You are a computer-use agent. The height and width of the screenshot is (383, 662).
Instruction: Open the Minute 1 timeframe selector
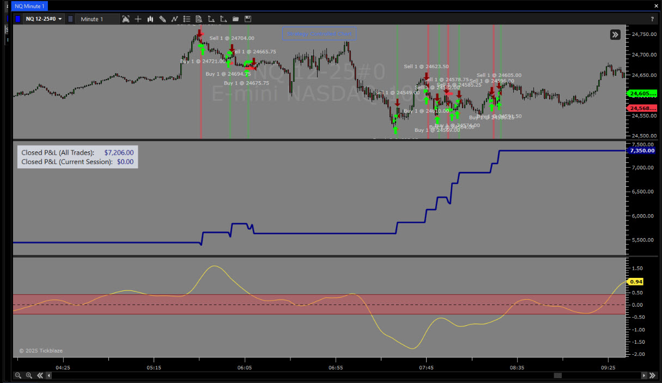click(97, 19)
